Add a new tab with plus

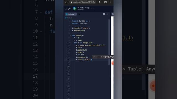79,14
